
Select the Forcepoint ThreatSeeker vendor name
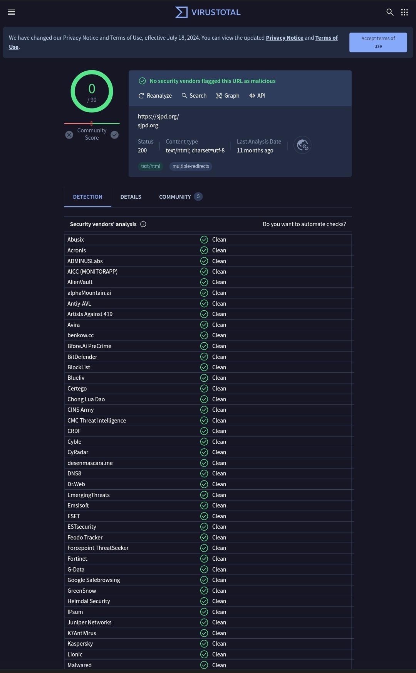[98, 548]
